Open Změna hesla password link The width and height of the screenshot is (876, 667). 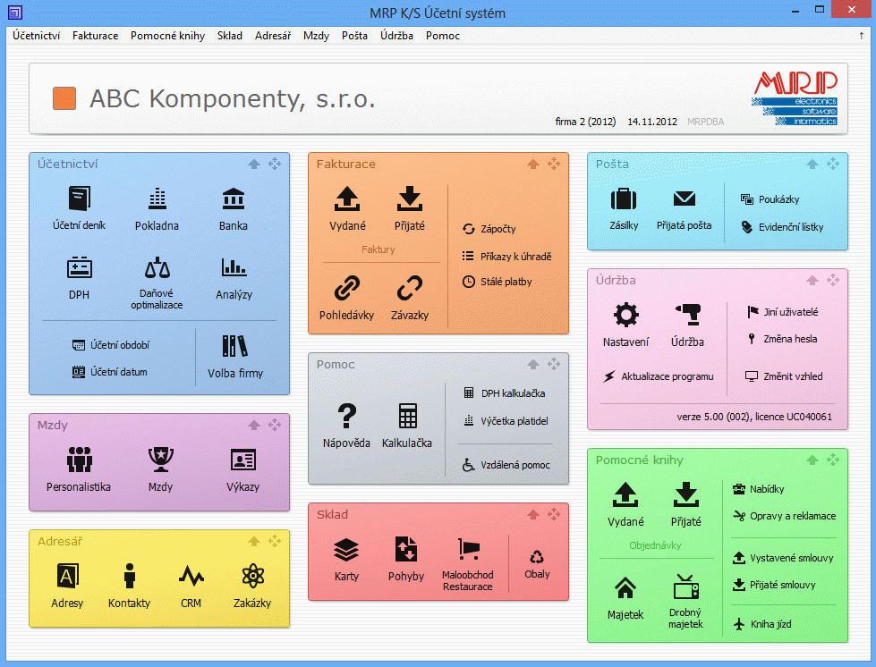point(782,339)
